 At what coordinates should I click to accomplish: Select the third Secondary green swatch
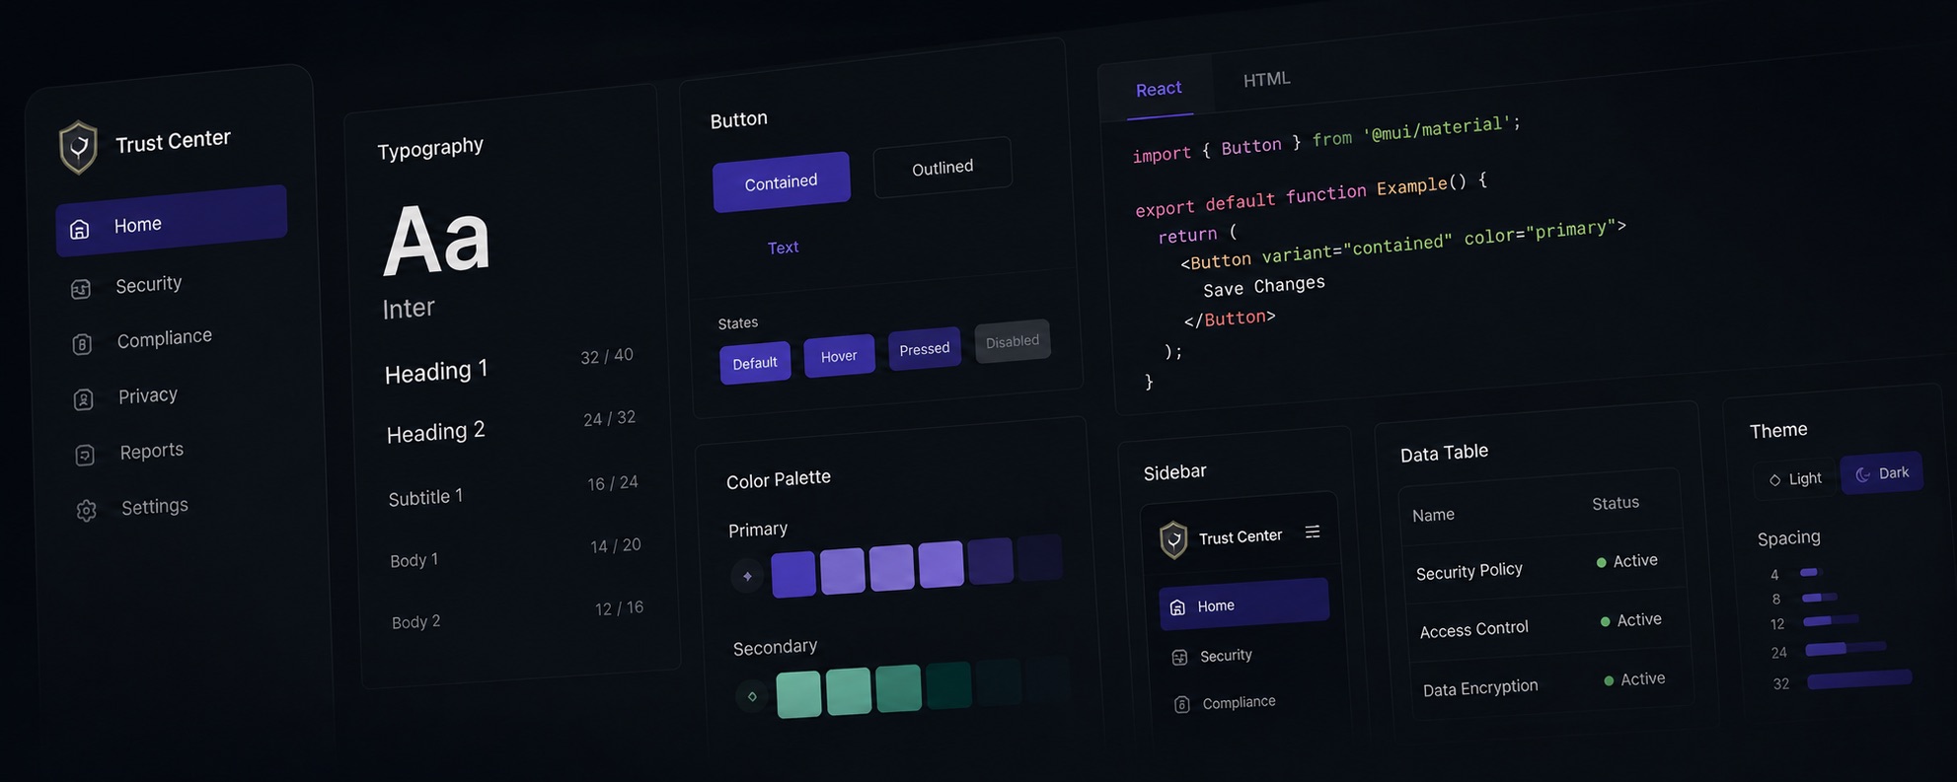[x=898, y=687]
